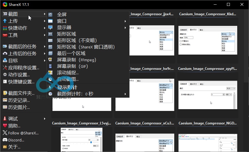The height and width of the screenshot is (152, 249).
Task: Click the 目标 destinations icon
Action: tap(5, 60)
